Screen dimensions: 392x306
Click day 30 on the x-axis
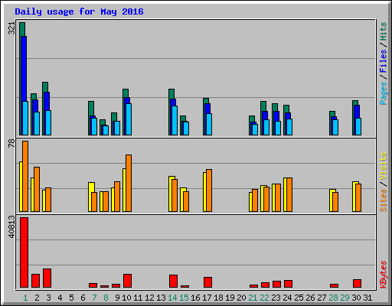tap(356, 298)
